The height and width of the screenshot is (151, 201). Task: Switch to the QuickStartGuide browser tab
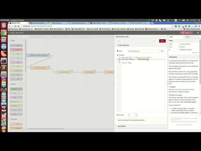(79, 23)
